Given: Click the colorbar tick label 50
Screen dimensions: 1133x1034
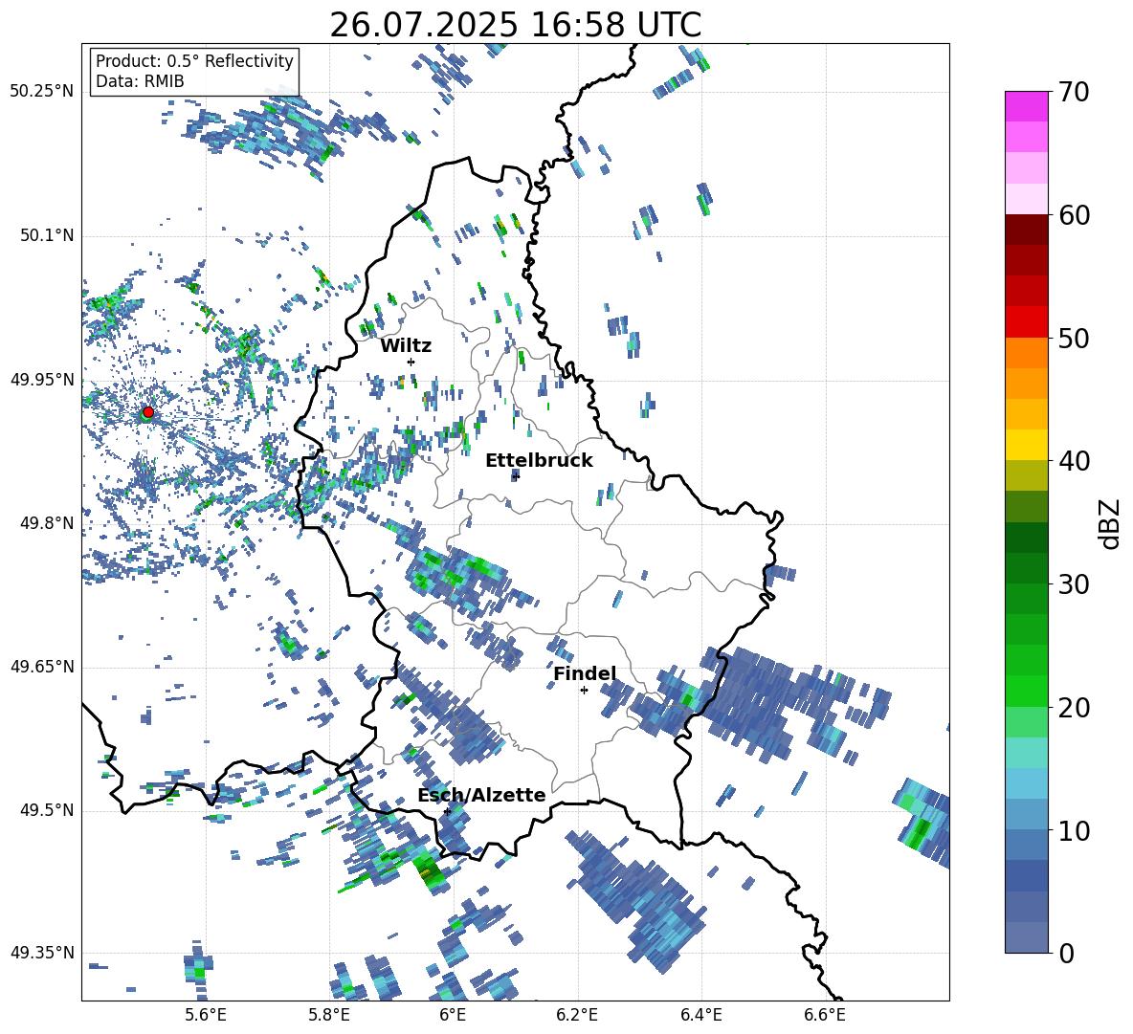Looking at the screenshot, I should [x=1074, y=338].
